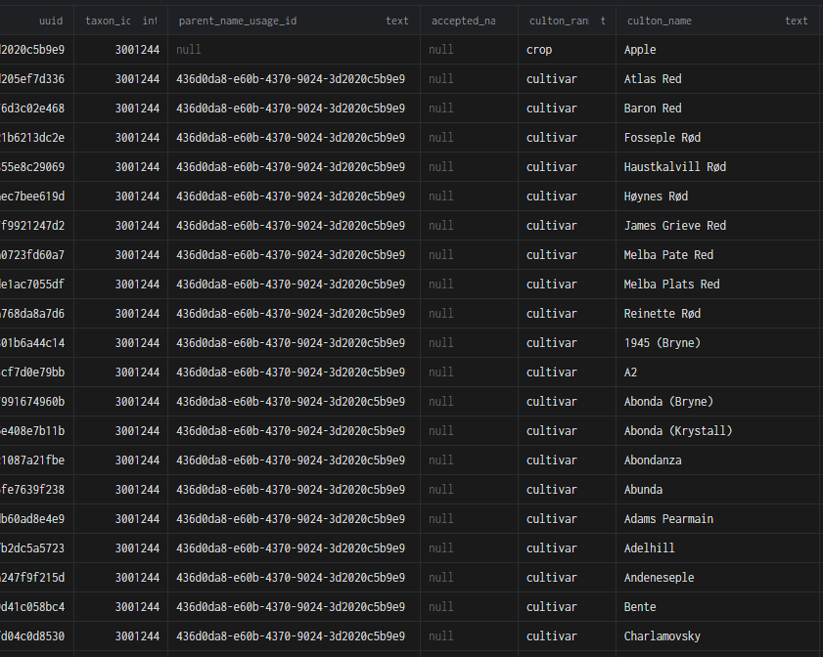Click the uuid column header
Screen dimensions: 823x657
coord(51,21)
